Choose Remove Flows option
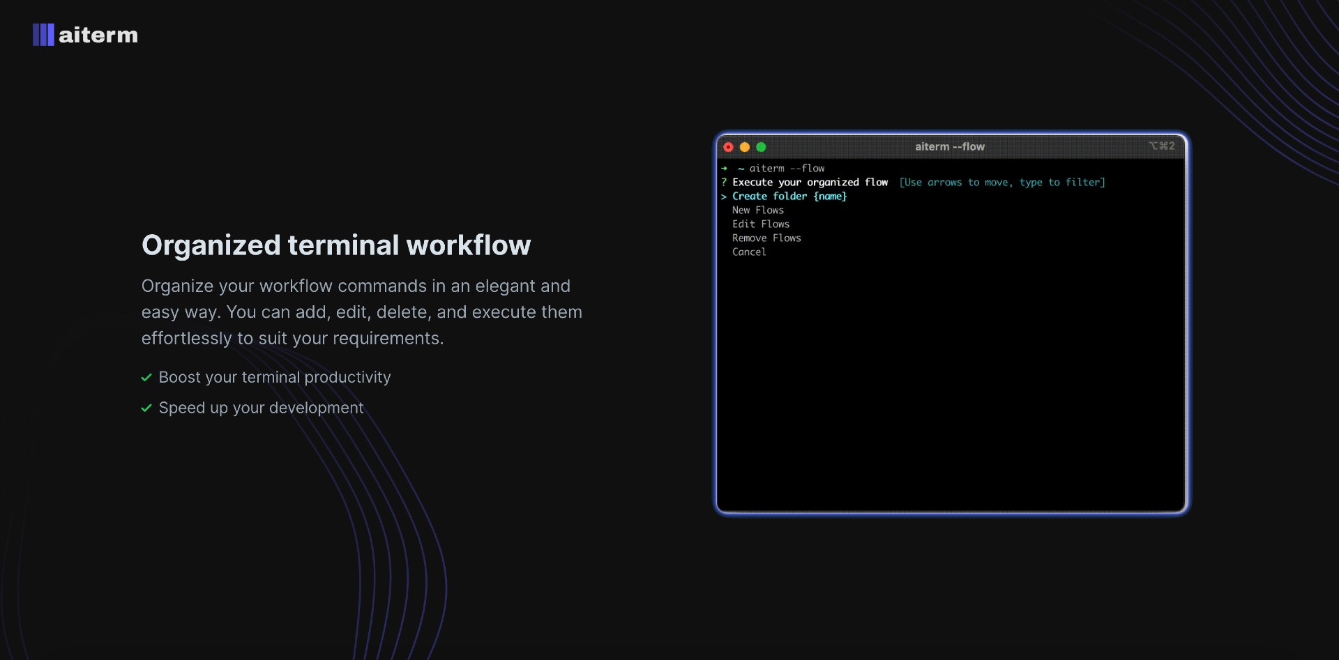This screenshot has width=1339, height=660. (766, 238)
